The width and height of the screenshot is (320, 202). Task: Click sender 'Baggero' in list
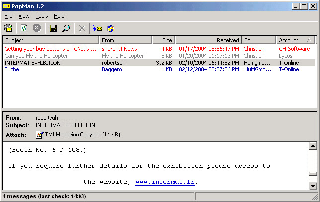coord(112,69)
